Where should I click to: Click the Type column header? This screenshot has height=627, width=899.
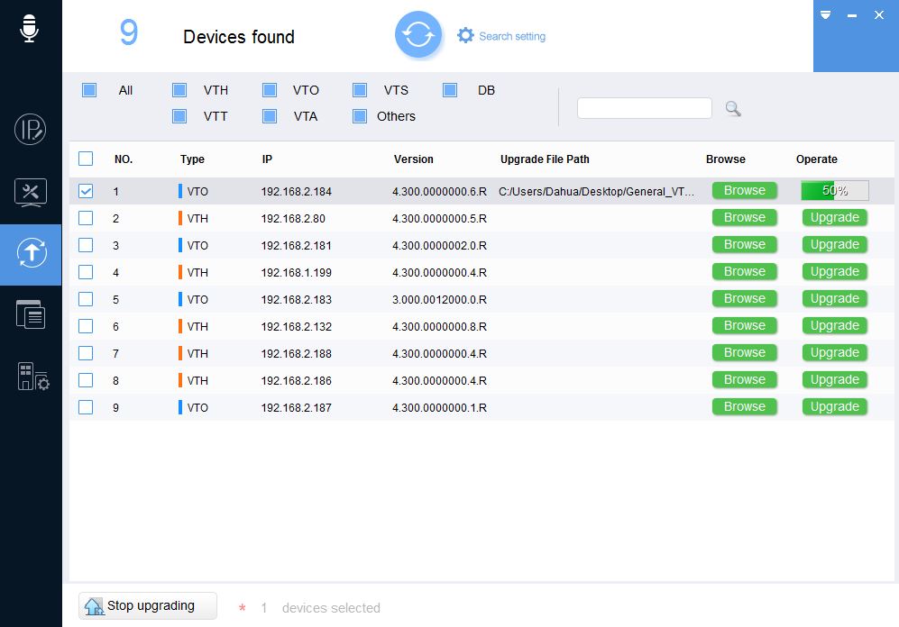pyautogui.click(x=192, y=159)
